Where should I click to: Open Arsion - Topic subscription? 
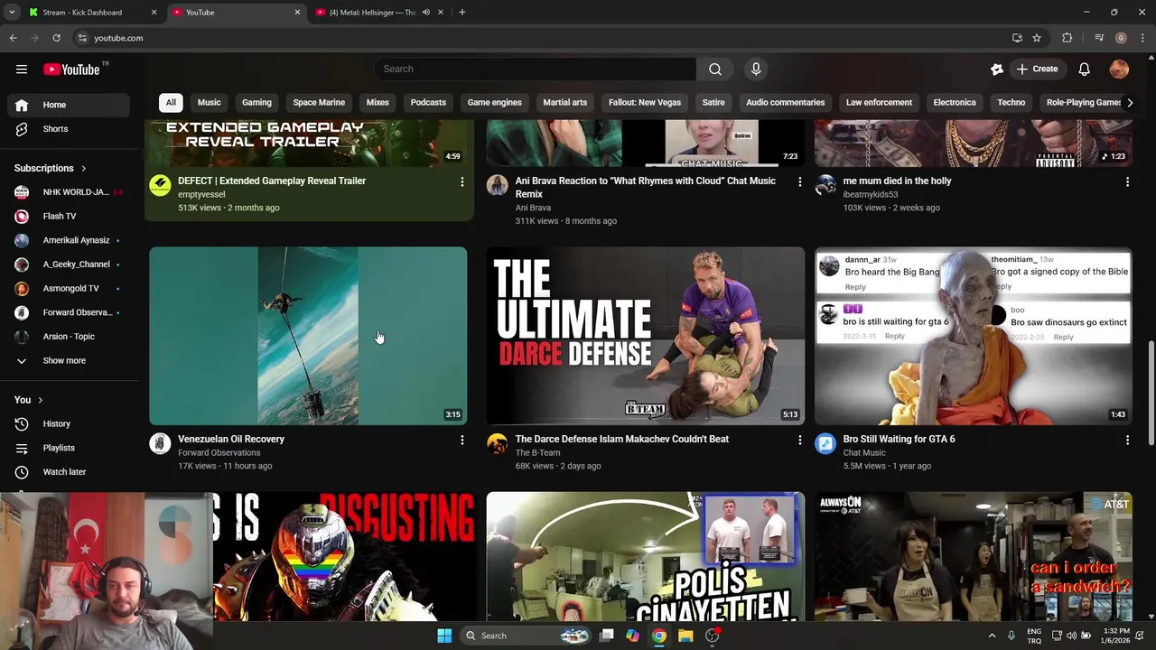click(x=69, y=337)
